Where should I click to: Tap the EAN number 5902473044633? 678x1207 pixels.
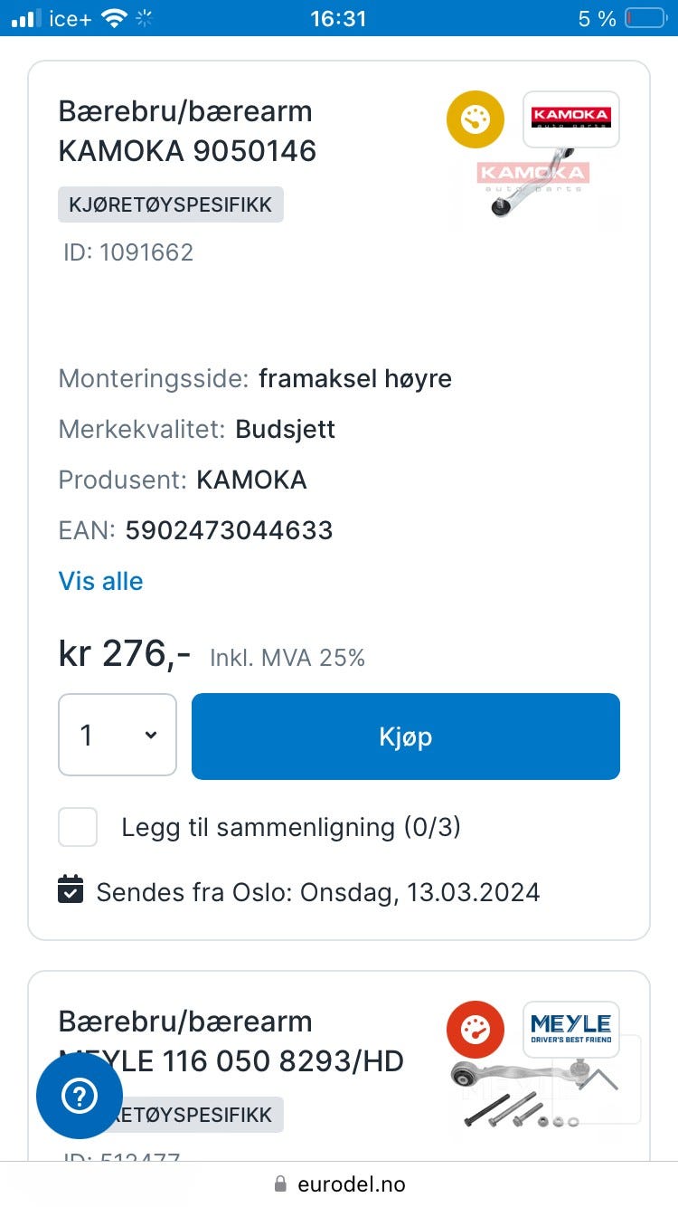pos(229,530)
